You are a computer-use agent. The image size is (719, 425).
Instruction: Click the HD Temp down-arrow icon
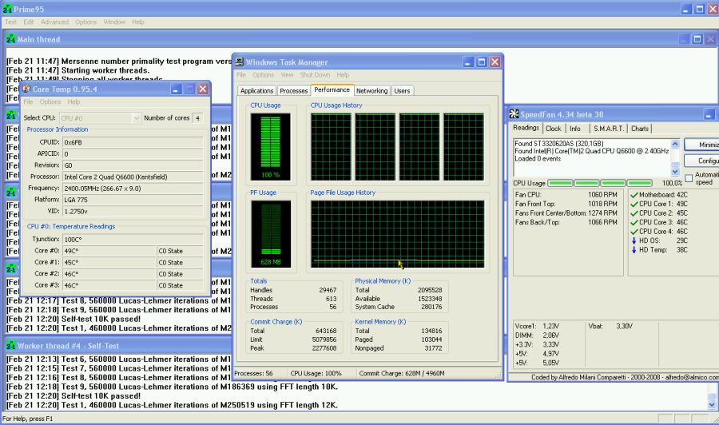[x=634, y=250]
